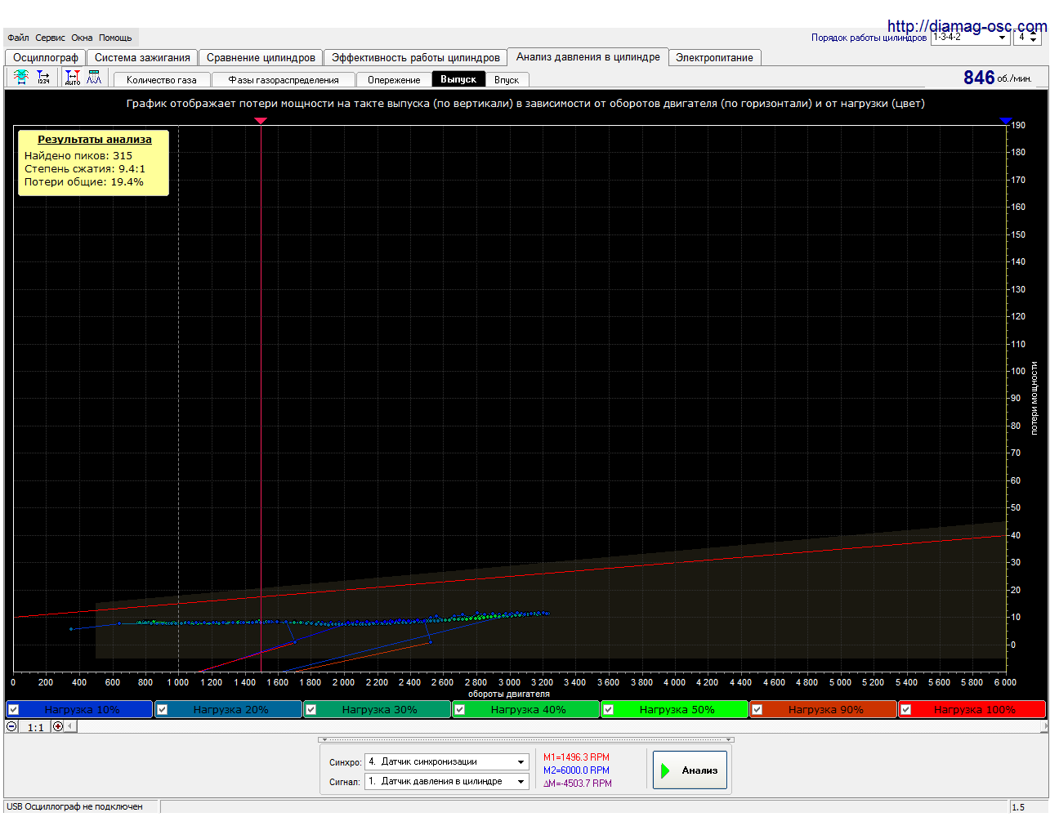Image resolution: width=1059 pixels, height=817 pixels.
Task: Click the Потери общие: 19.4% line
Action: (x=83, y=182)
